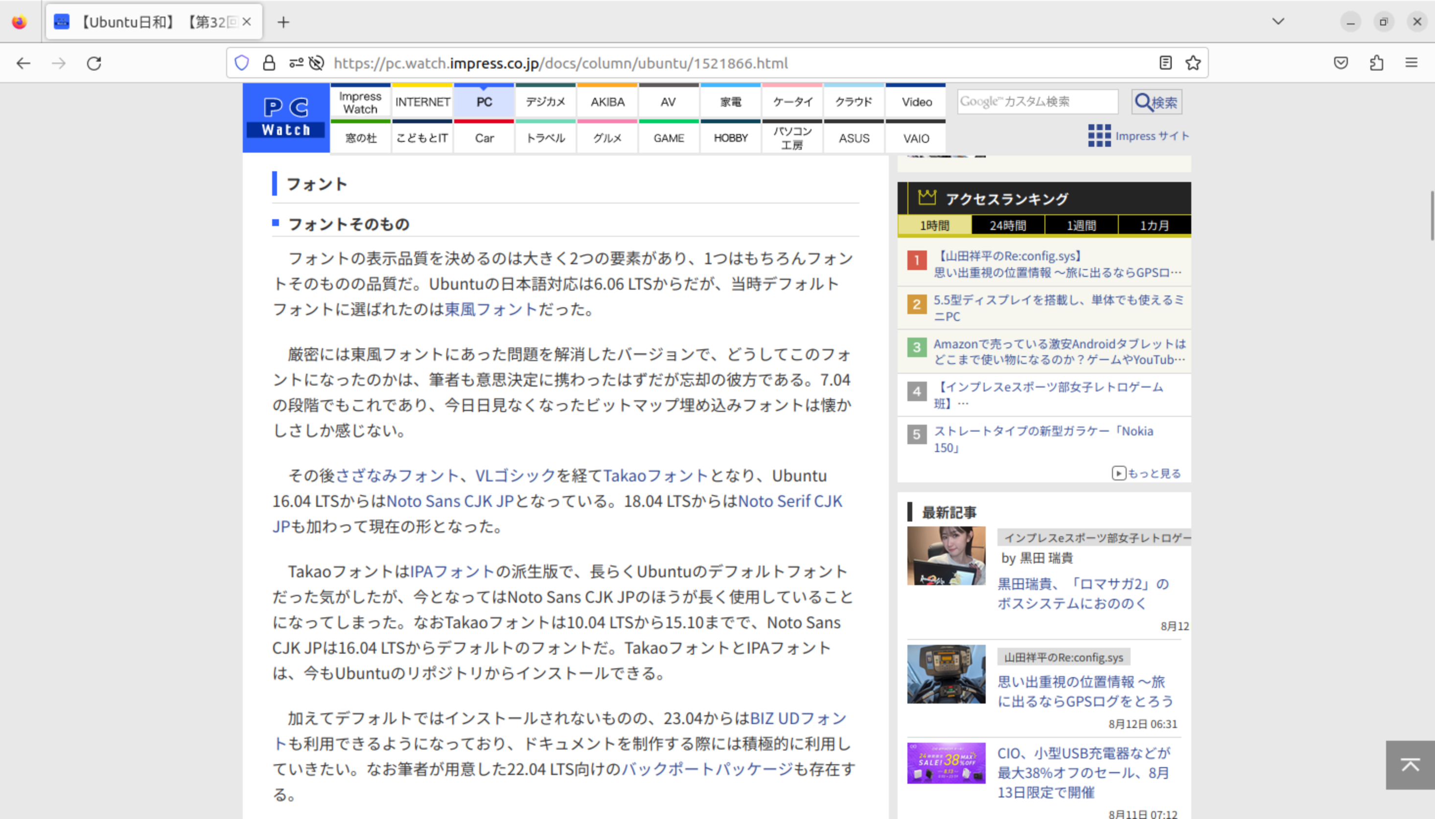This screenshot has height=819, width=1435.
Task: Open the browser extensions puzzle icon
Action: (x=1376, y=63)
